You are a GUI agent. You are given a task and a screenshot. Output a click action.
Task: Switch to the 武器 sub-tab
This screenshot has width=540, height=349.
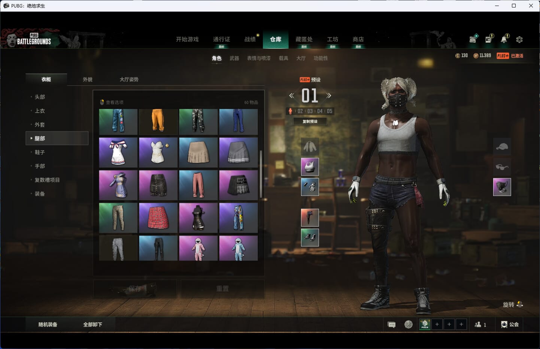click(234, 58)
